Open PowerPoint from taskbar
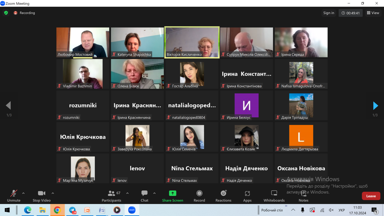384x216 pixels. tap(87, 210)
